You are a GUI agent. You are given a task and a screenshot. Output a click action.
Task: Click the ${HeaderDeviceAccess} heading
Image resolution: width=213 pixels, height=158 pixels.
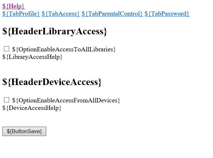[52, 82]
